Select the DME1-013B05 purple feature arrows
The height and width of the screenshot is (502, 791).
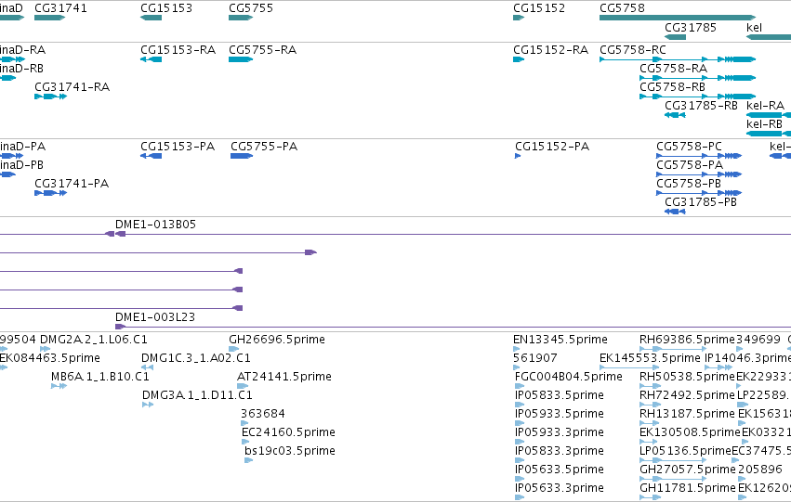click(115, 234)
